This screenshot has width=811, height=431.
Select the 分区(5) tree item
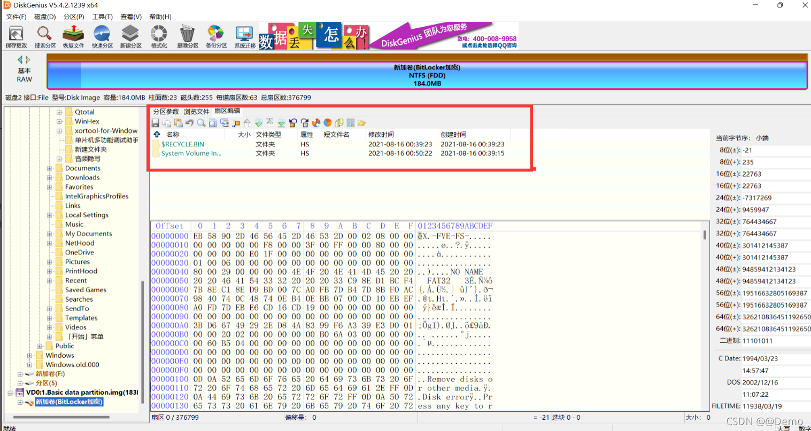click(x=47, y=383)
